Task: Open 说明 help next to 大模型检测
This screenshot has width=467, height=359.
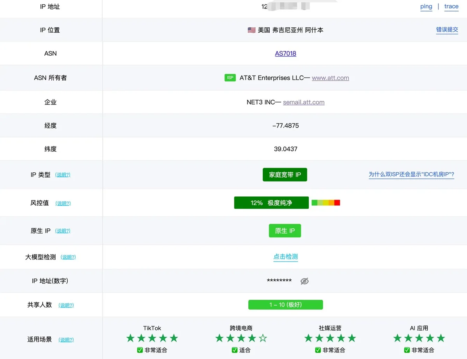Action: click(x=68, y=257)
